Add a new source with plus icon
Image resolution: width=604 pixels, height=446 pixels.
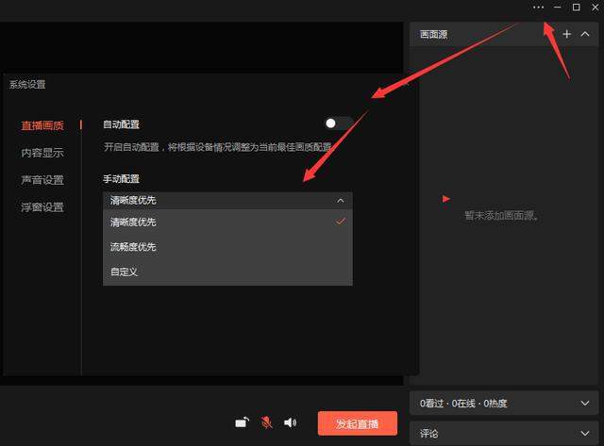coord(566,34)
